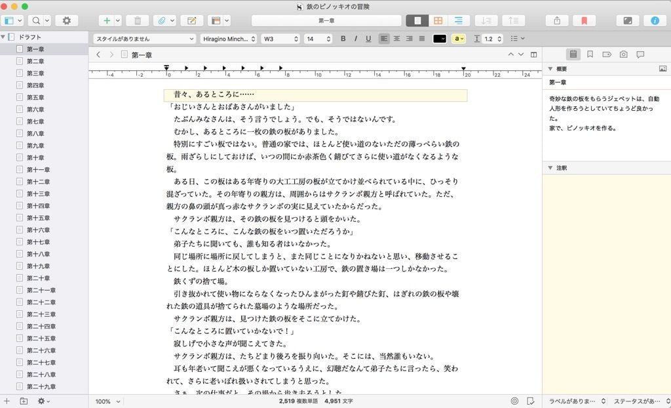This screenshot has height=408, width=671.
Task: Click the move down arrow toolbar icon
Action: [486, 20]
